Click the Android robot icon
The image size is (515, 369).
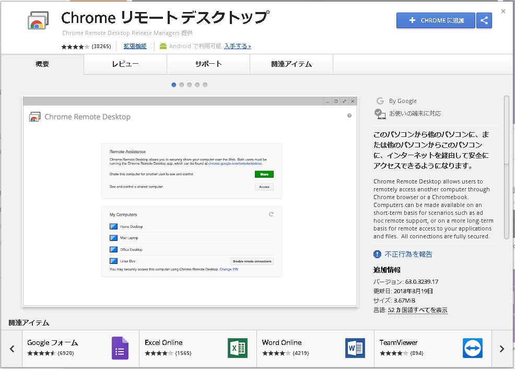(x=163, y=47)
